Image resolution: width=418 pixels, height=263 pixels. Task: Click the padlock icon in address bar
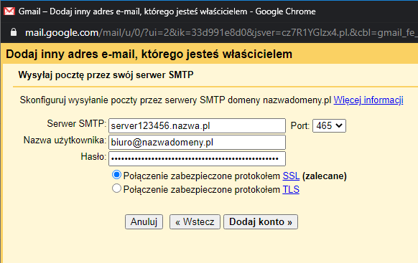(x=14, y=32)
